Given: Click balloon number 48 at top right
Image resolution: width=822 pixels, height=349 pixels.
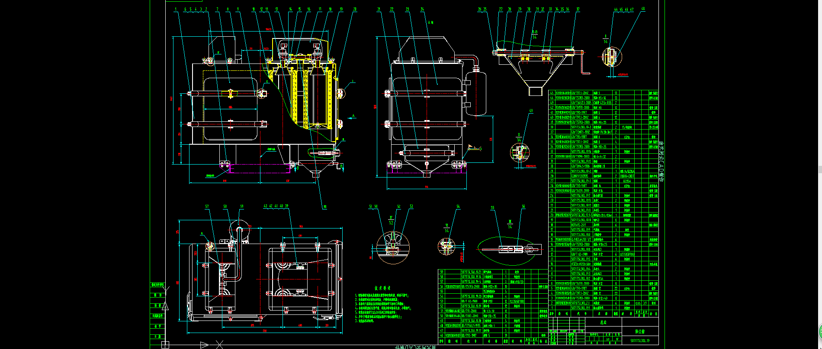Looking at the screenshot, I should click(x=643, y=9).
